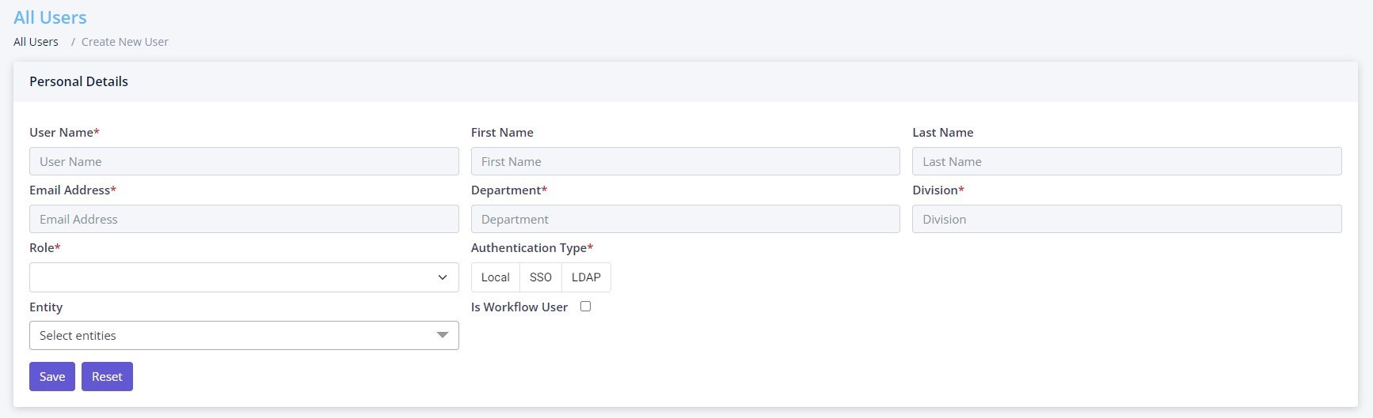This screenshot has height=418, width=1373.
Task: Select SSO authentication type
Action: coord(541,277)
